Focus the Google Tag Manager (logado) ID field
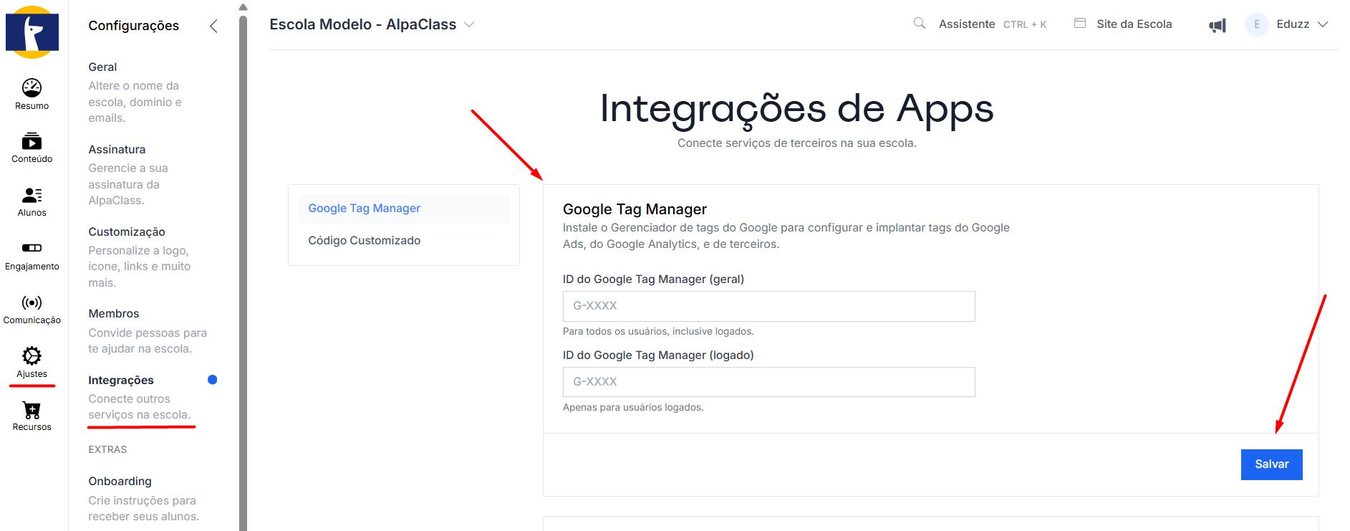The width and height of the screenshot is (1350, 531). (x=768, y=382)
